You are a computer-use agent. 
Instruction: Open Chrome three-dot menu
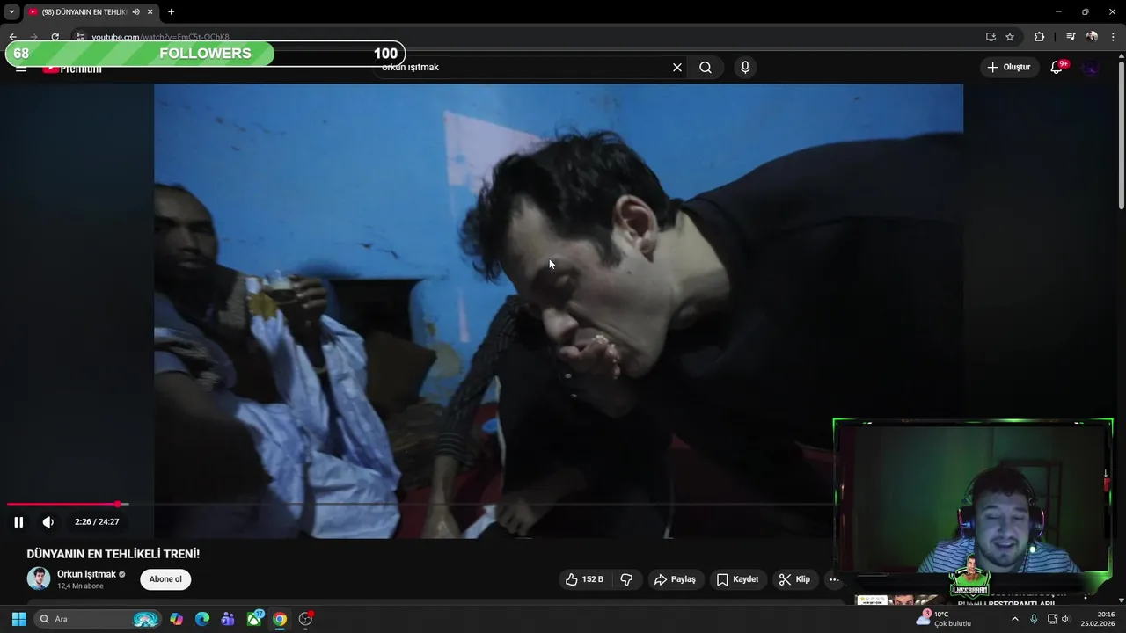point(1113,37)
